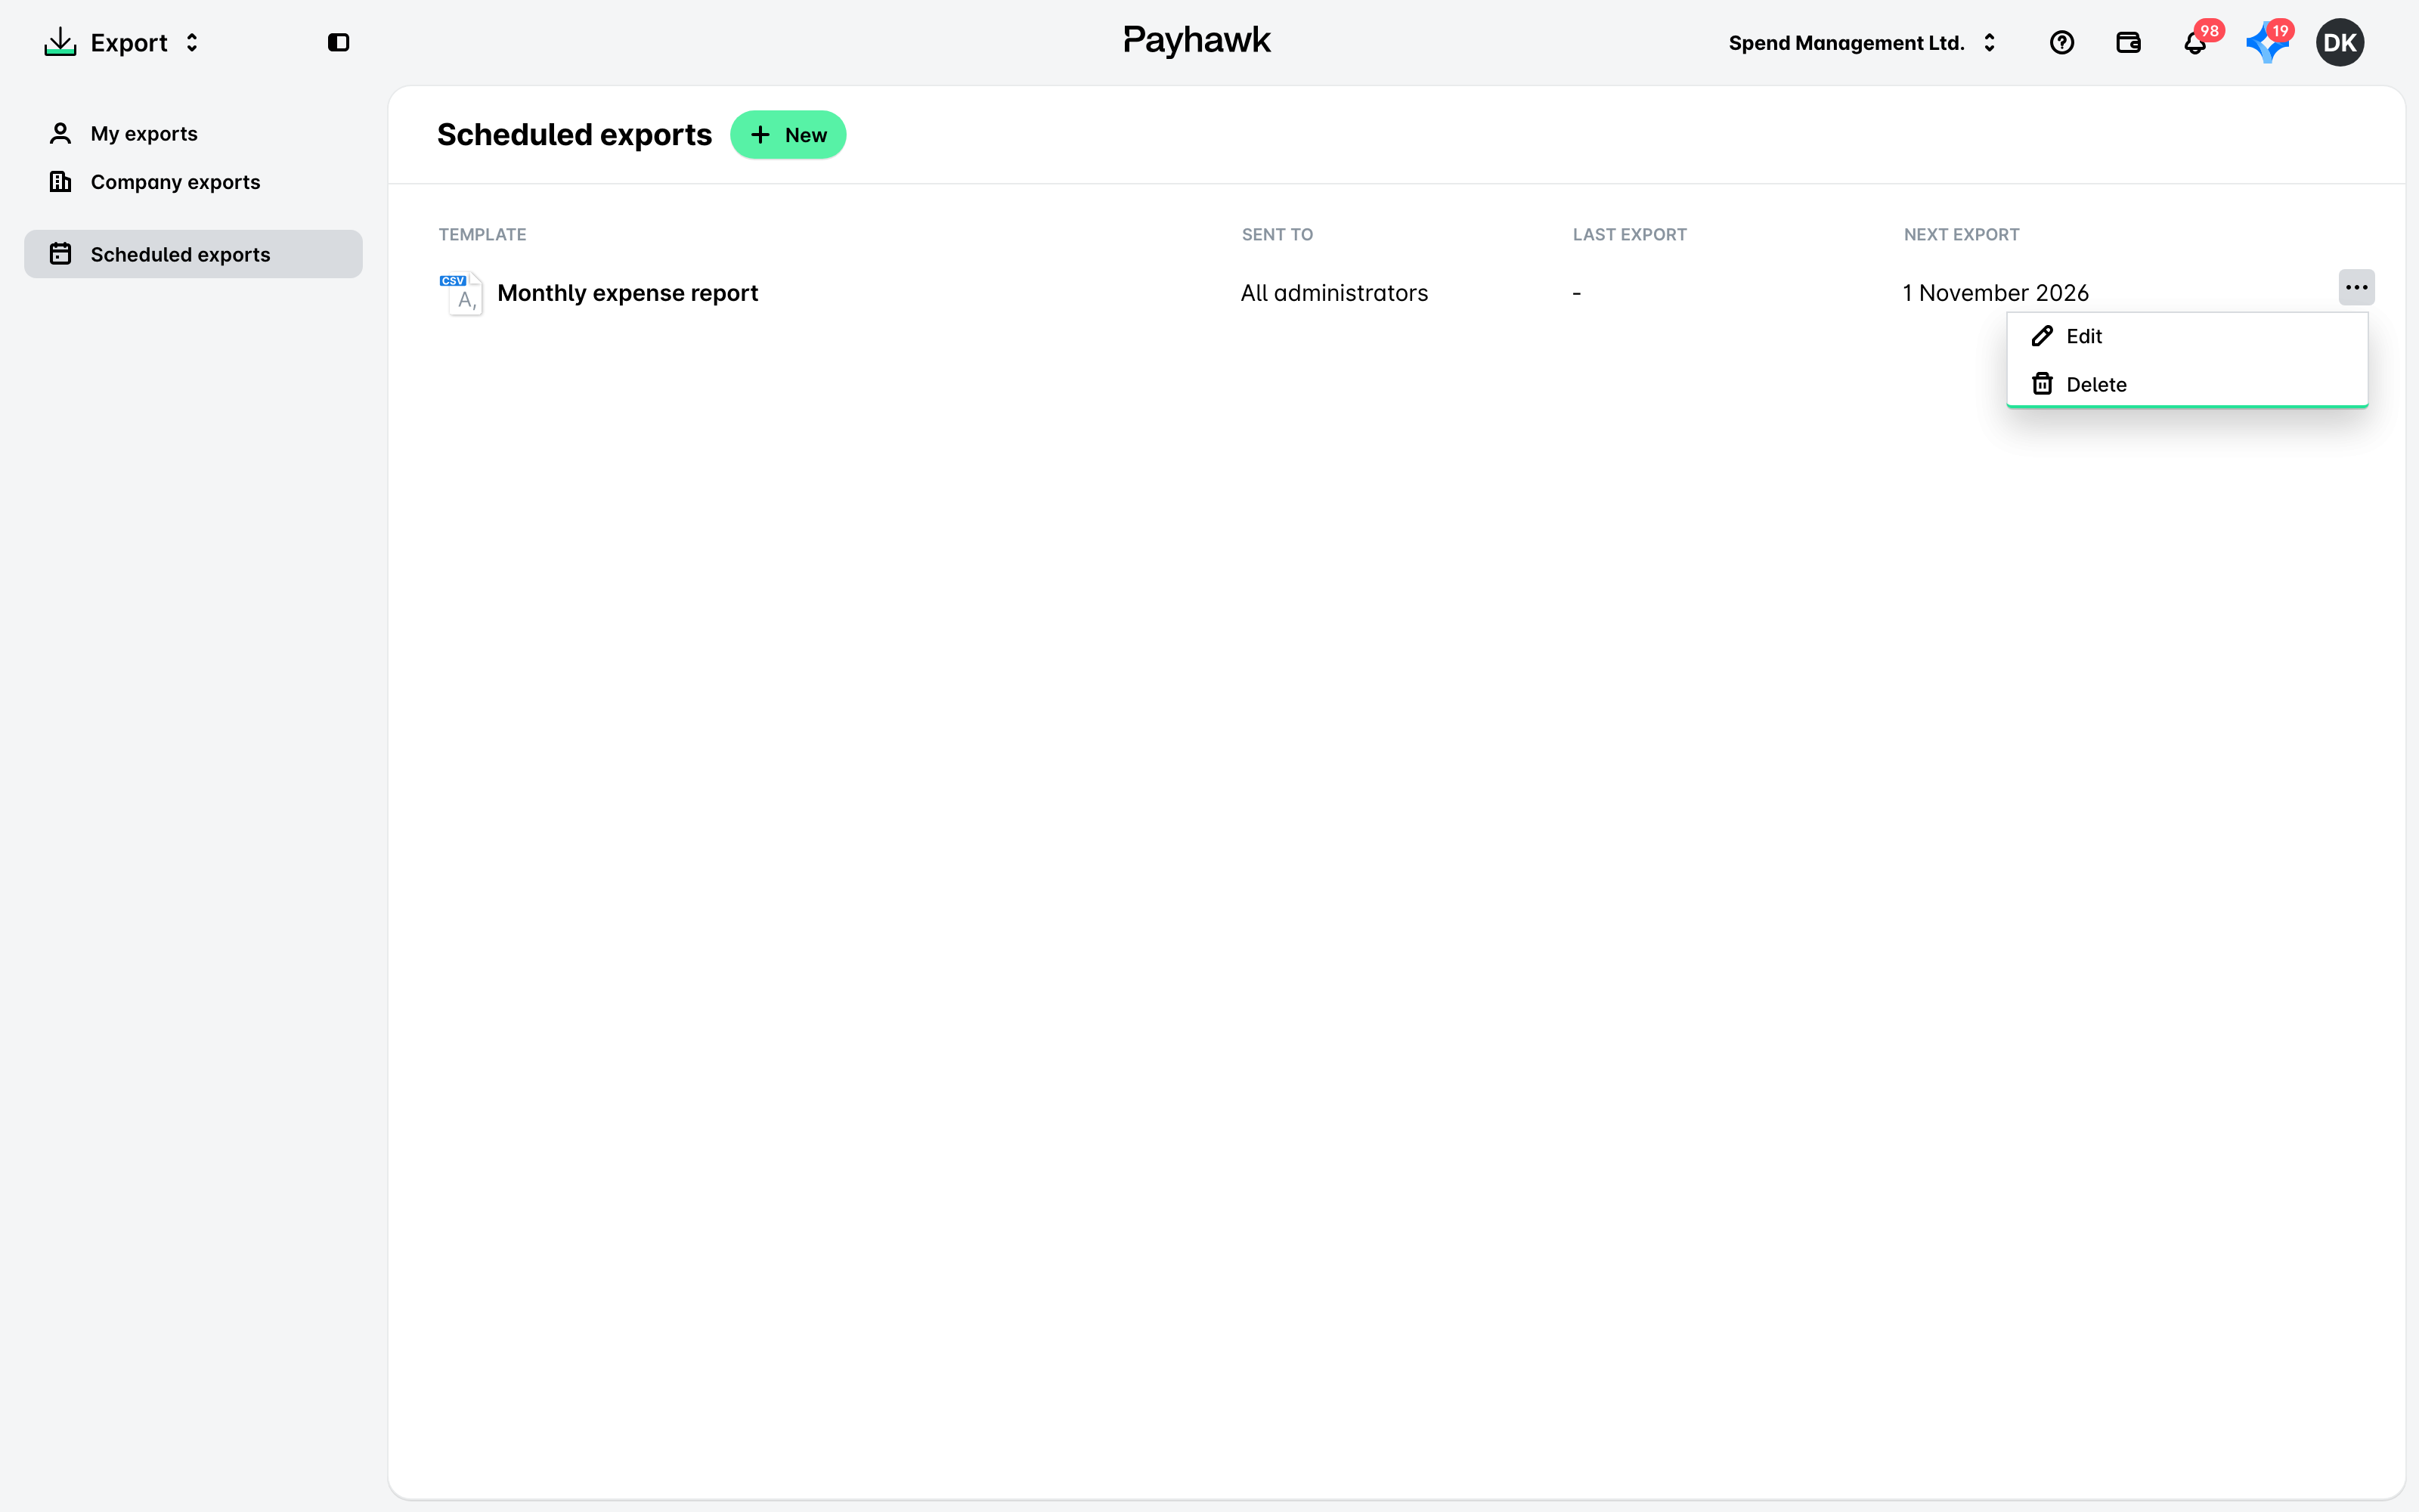Choose Edit from the context menu
The width and height of the screenshot is (2419, 1512).
(2186, 336)
